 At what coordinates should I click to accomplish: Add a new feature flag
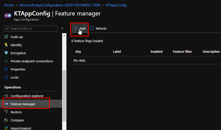(80, 28)
